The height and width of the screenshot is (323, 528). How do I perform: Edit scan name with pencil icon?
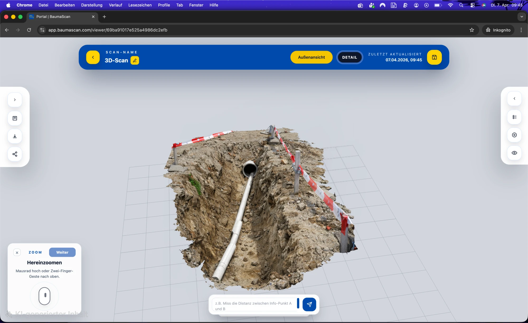(135, 60)
